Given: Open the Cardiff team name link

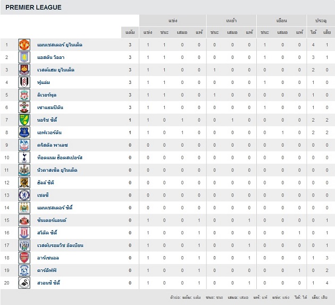Looking at the screenshot, I should tap(48, 270).
